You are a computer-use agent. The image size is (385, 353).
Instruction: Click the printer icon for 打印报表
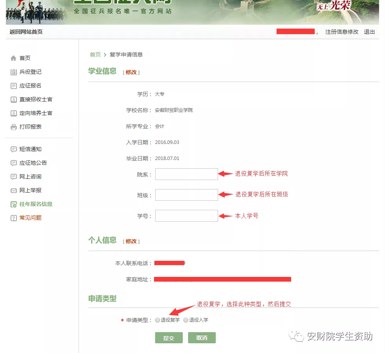coord(13,127)
